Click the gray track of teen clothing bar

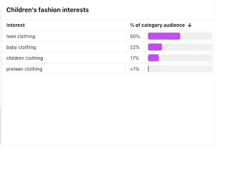196,36
